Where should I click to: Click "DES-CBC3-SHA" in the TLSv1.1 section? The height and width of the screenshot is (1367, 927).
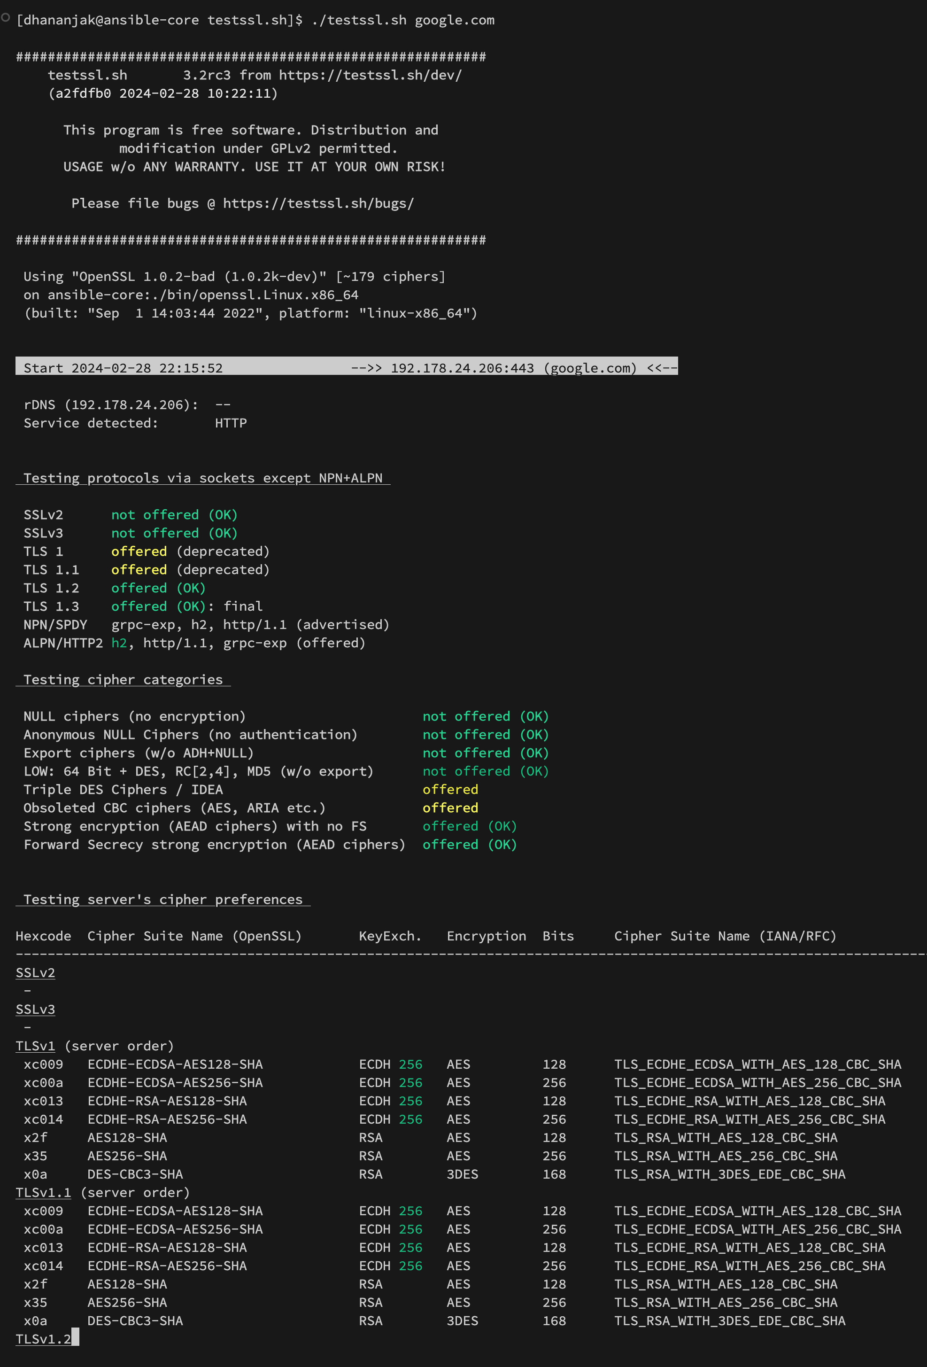coord(135,1320)
